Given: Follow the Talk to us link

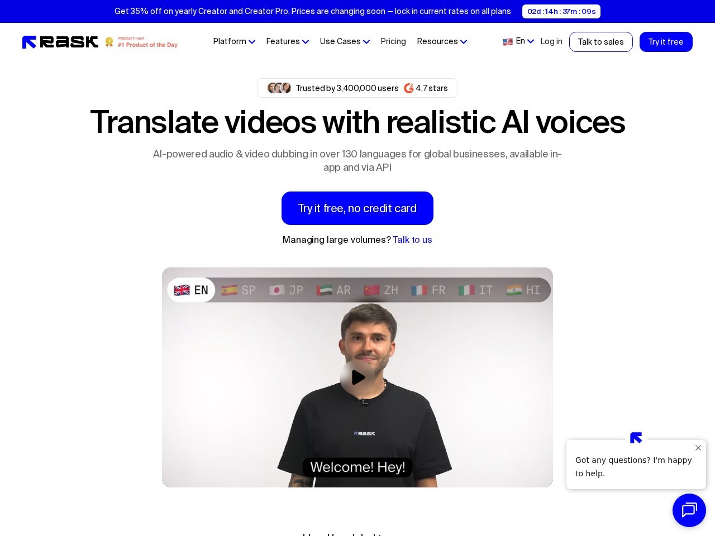Looking at the screenshot, I should 412,240.
